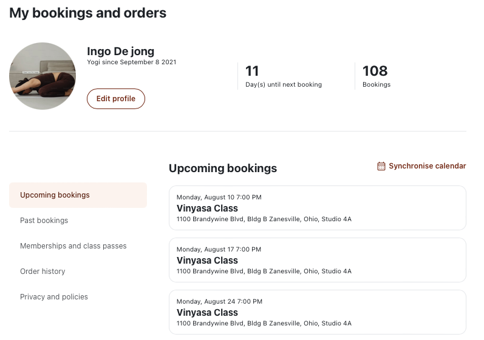Click the Vinyasa Class title for August 24

[x=207, y=312]
